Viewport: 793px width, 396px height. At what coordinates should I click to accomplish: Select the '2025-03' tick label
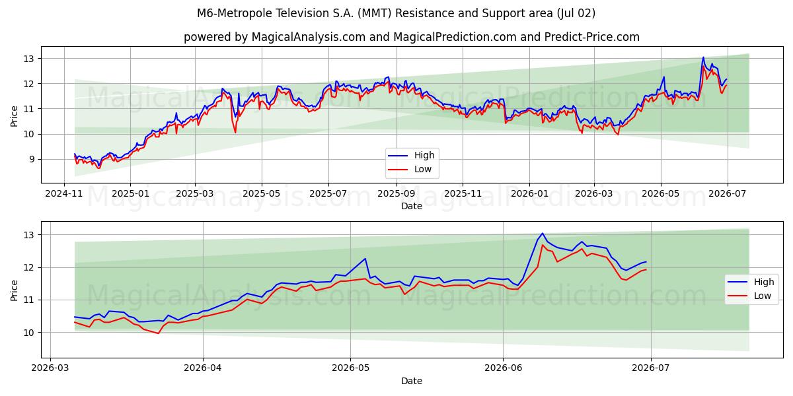coord(195,193)
